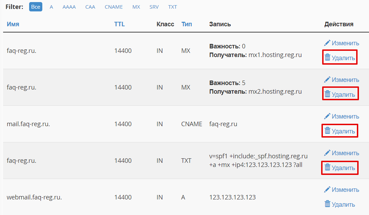The image size is (369, 215).
Task: Sort table by the "Имя" column
Action: point(13,24)
